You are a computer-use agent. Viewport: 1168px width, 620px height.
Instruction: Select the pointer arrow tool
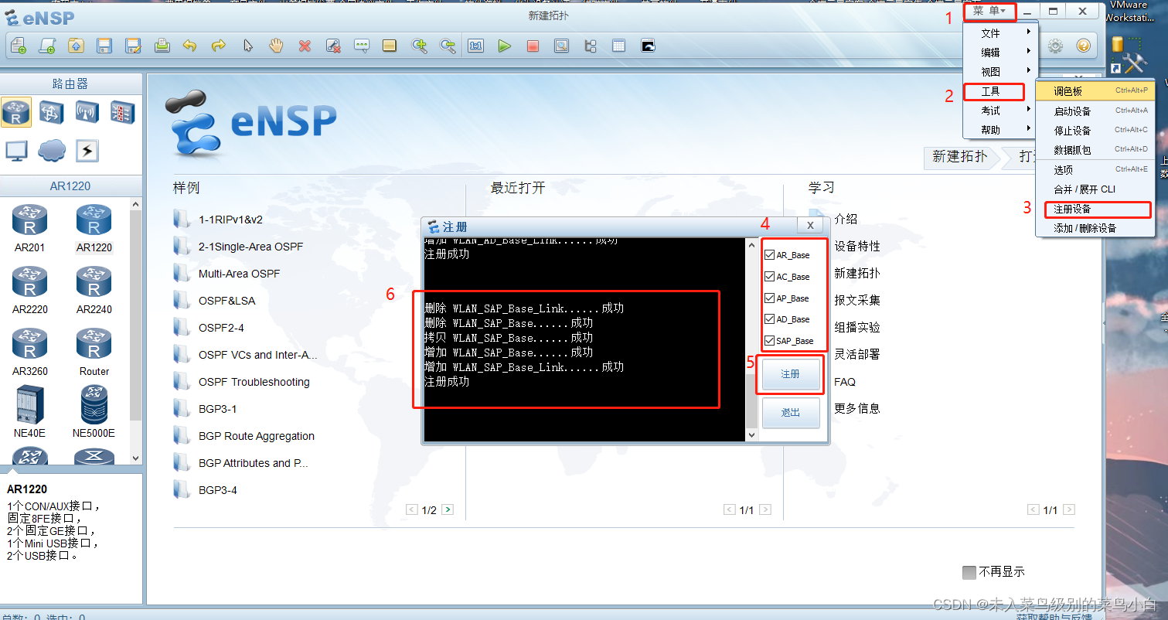(247, 46)
